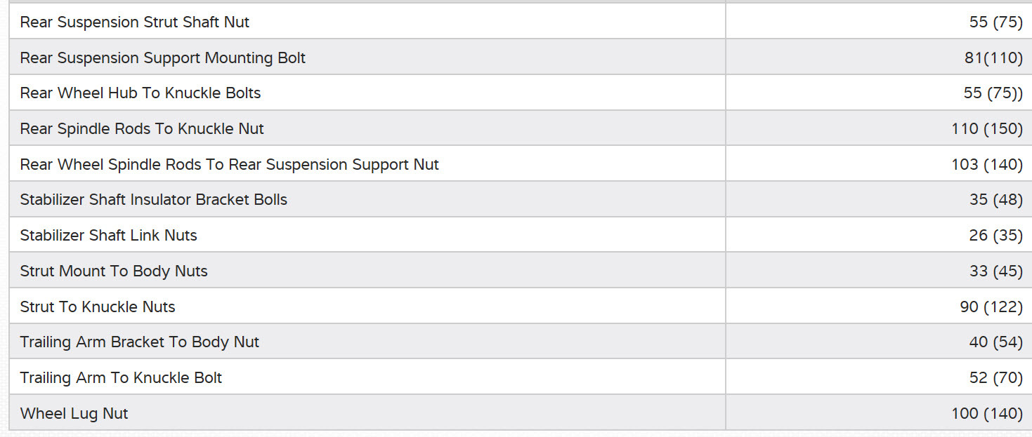
Task: Click the Rear Suspension Strut Shaft Nut row label
Action: click(135, 22)
